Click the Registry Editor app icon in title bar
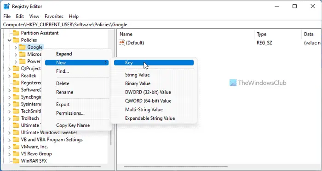 pos(6,6)
